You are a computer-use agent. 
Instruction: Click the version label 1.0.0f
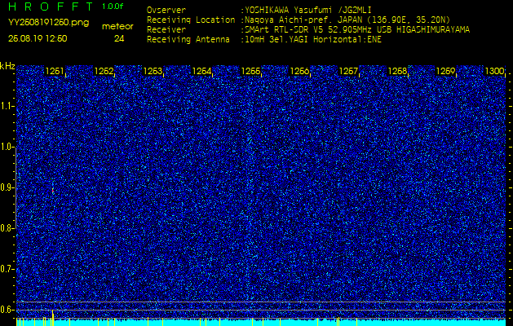tap(113, 7)
